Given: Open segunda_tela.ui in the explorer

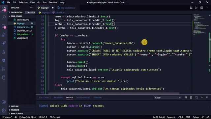Looking at the screenshot, I should (21, 31).
